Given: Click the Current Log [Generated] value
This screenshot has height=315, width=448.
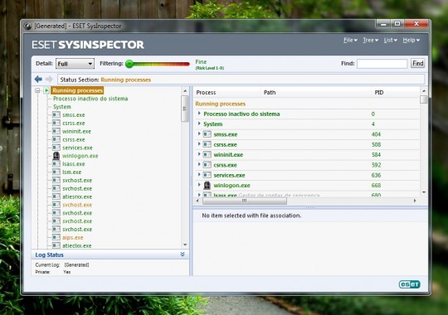Looking at the screenshot, I should [x=76, y=265].
